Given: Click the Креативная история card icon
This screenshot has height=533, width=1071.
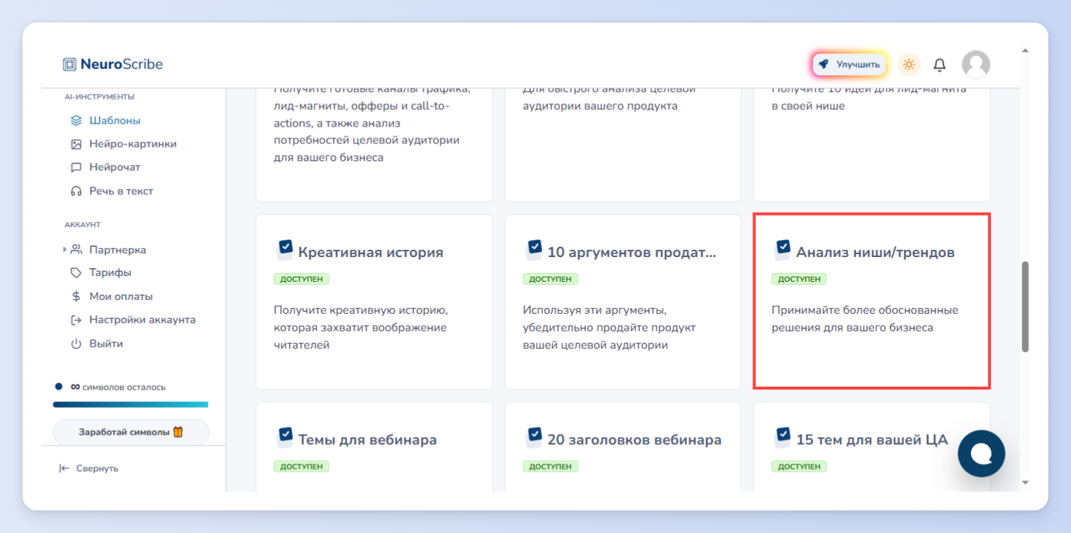Looking at the screenshot, I should [285, 250].
